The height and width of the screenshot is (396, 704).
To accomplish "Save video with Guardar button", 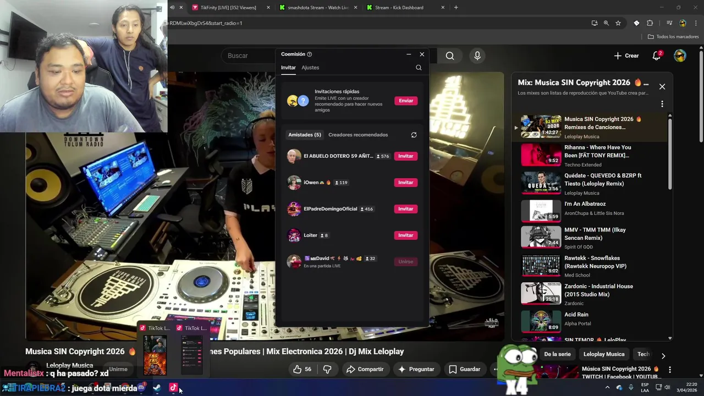I will click(x=464, y=369).
